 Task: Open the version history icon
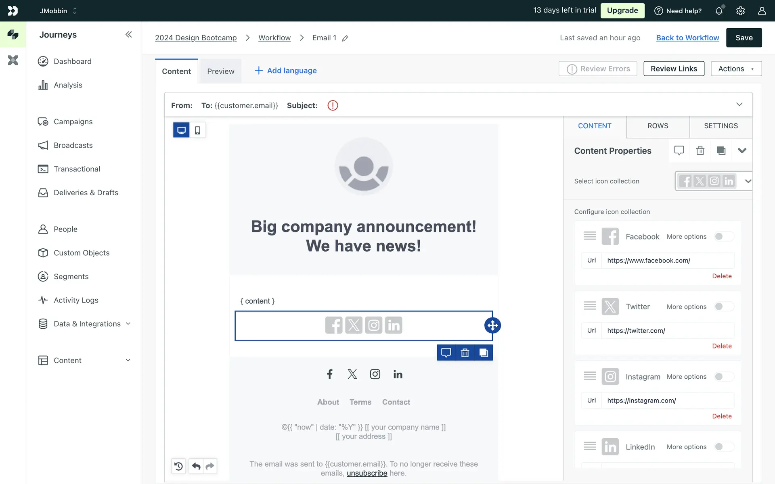pyautogui.click(x=178, y=466)
